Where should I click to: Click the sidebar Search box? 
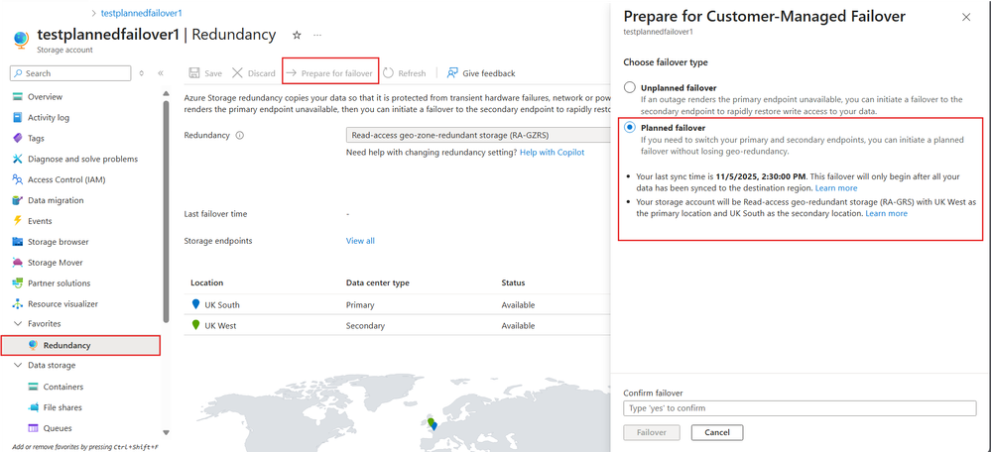70,73
